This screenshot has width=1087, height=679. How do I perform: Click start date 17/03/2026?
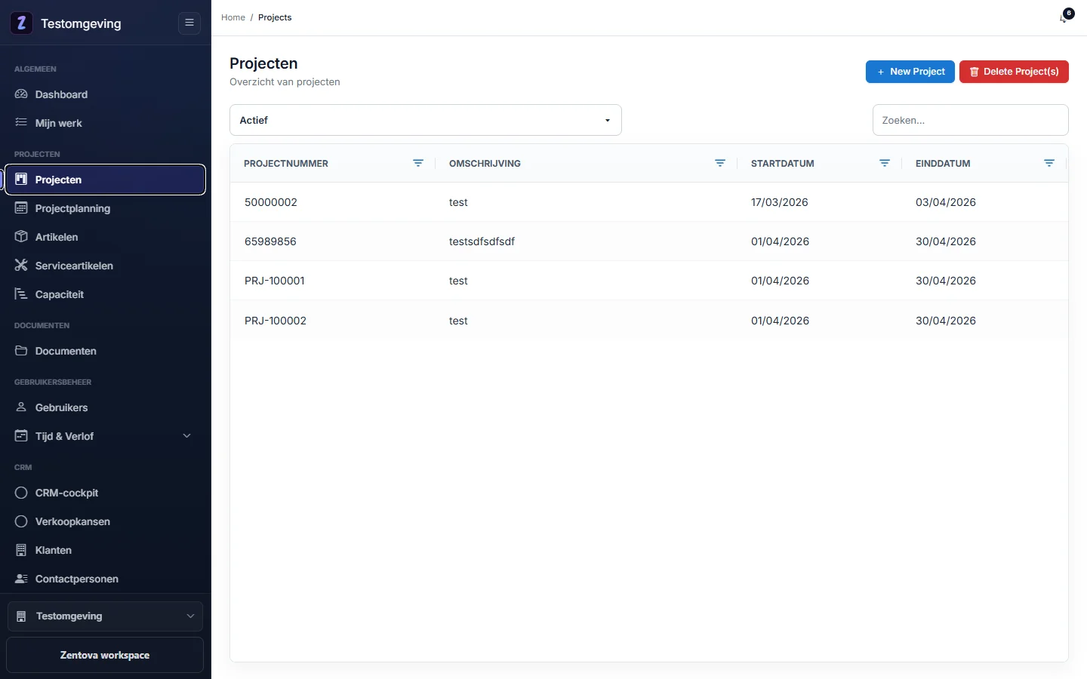tap(780, 202)
